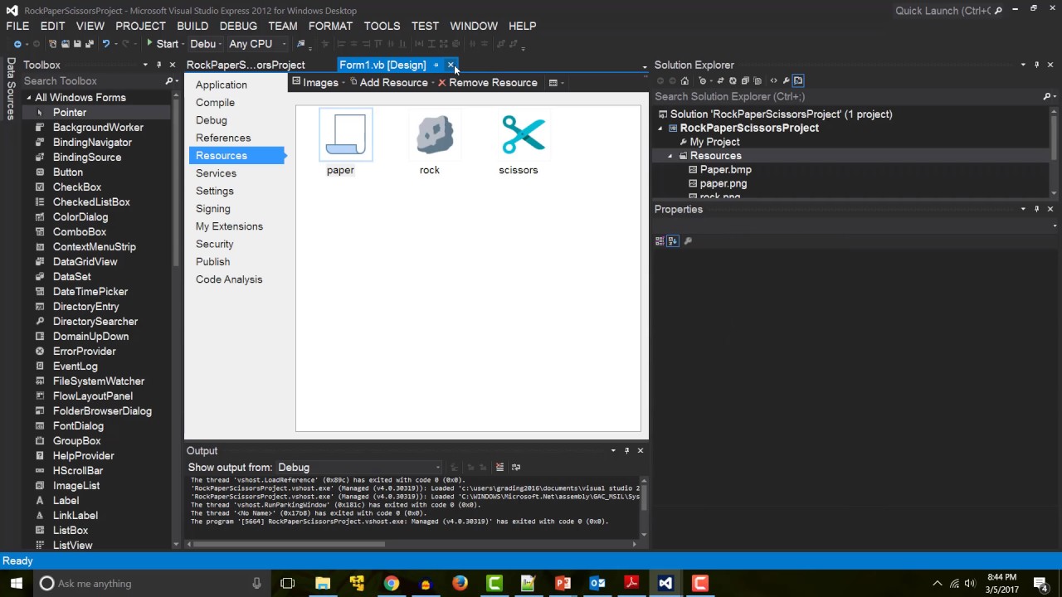Open the FORMAT menu
This screenshot has width=1062, height=597.
click(330, 26)
